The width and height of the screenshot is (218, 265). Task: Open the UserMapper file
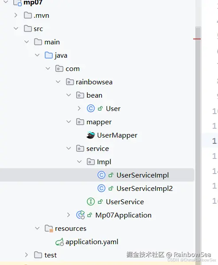117,135
